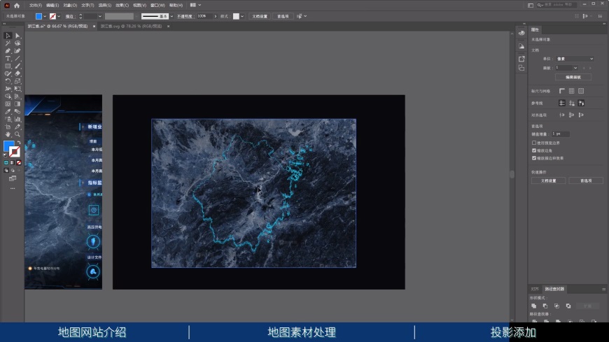
Task: Select the Paintbrush tool
Action: tap(17, 66)
